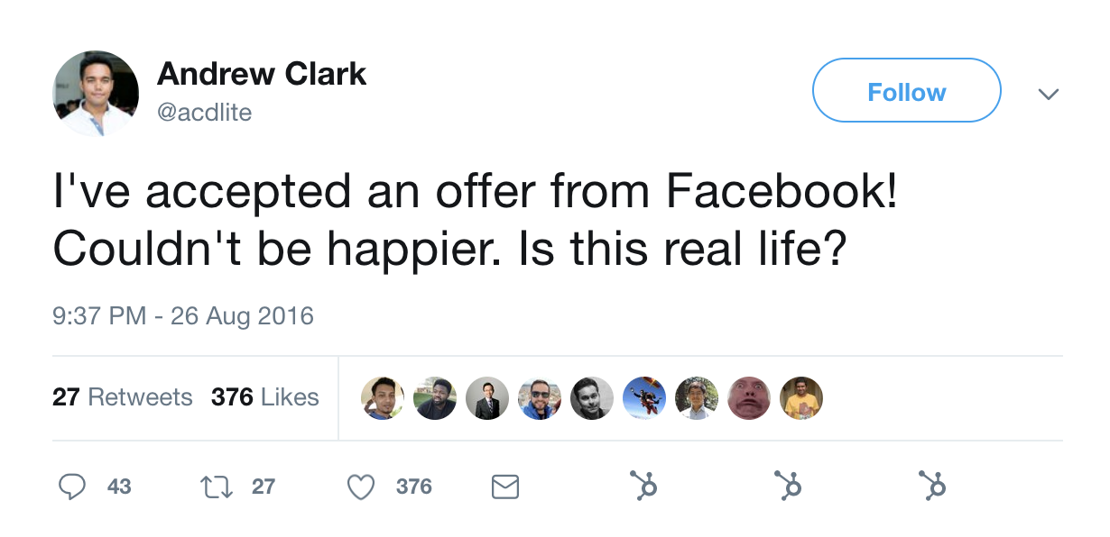Open Andrew Clark's profile via his name
Image resolution: width=1110 pixels, height=537 pixels.
262,74
